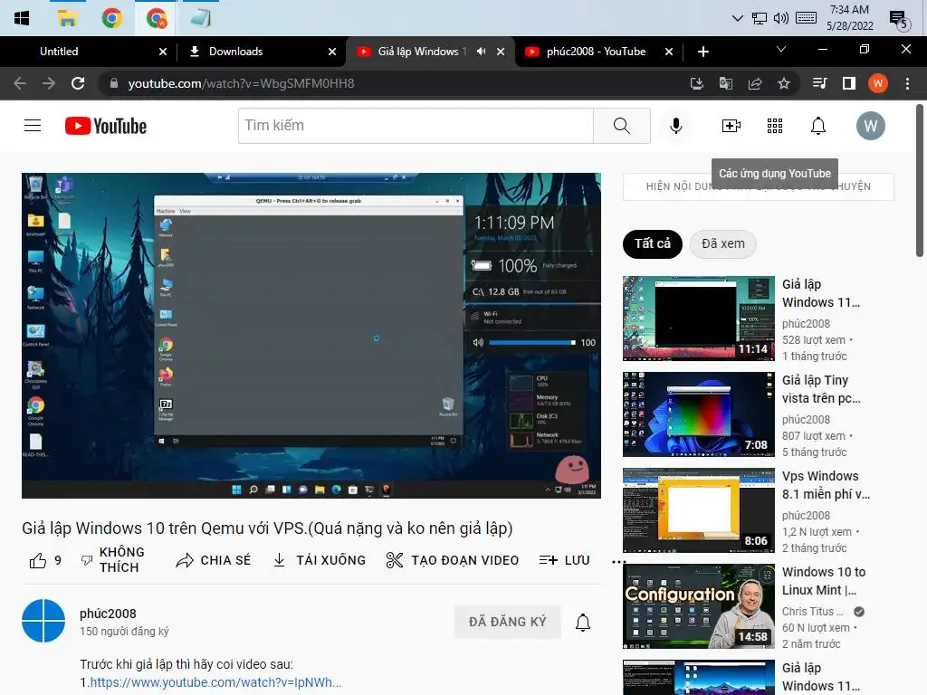Open Vps Windows 8.1 video thumbnail

(699, 510)
